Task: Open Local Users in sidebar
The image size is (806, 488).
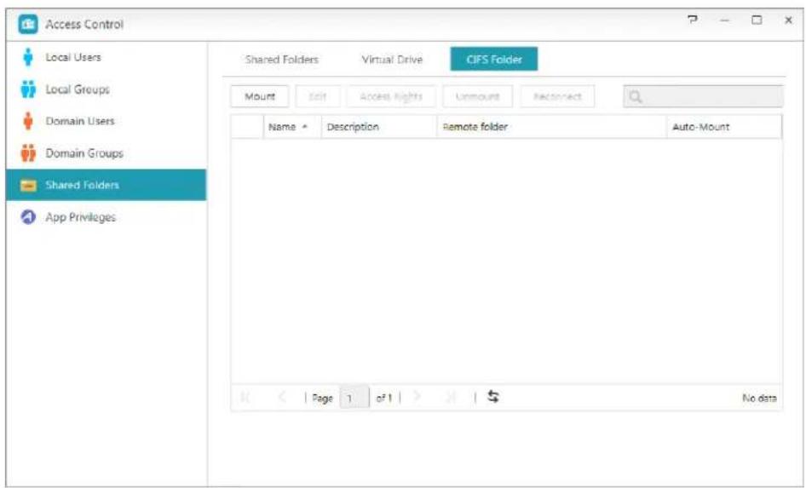Action: pos(106,58)
